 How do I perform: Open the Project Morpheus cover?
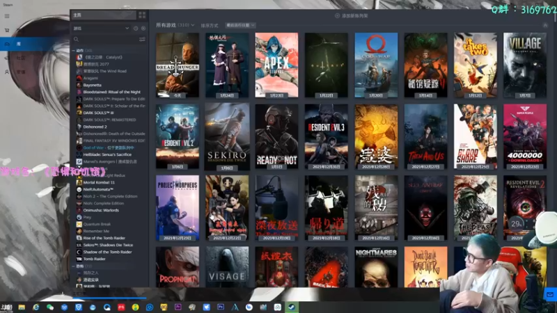coord(178,208)
